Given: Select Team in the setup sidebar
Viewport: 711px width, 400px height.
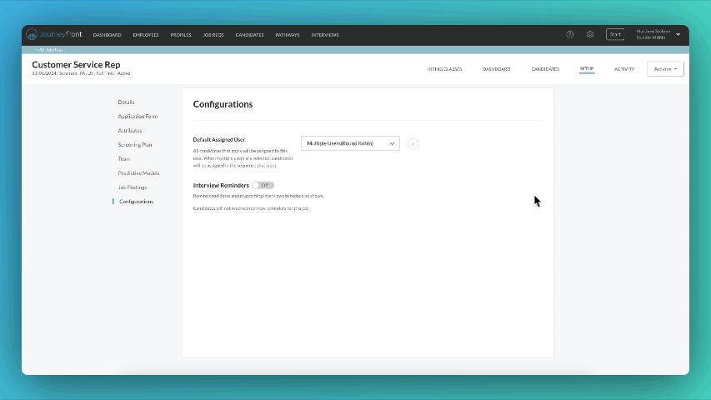Looking at the screenshot, I should click(x=124, y=158).
